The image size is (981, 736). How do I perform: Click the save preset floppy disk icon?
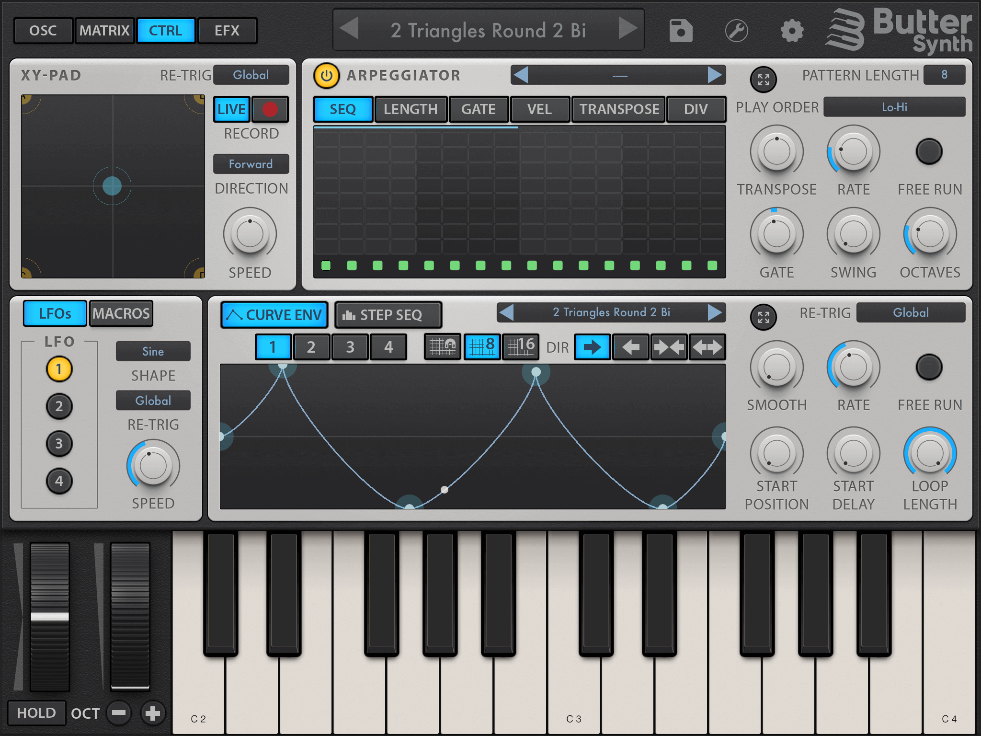click(x=681, y=31)
